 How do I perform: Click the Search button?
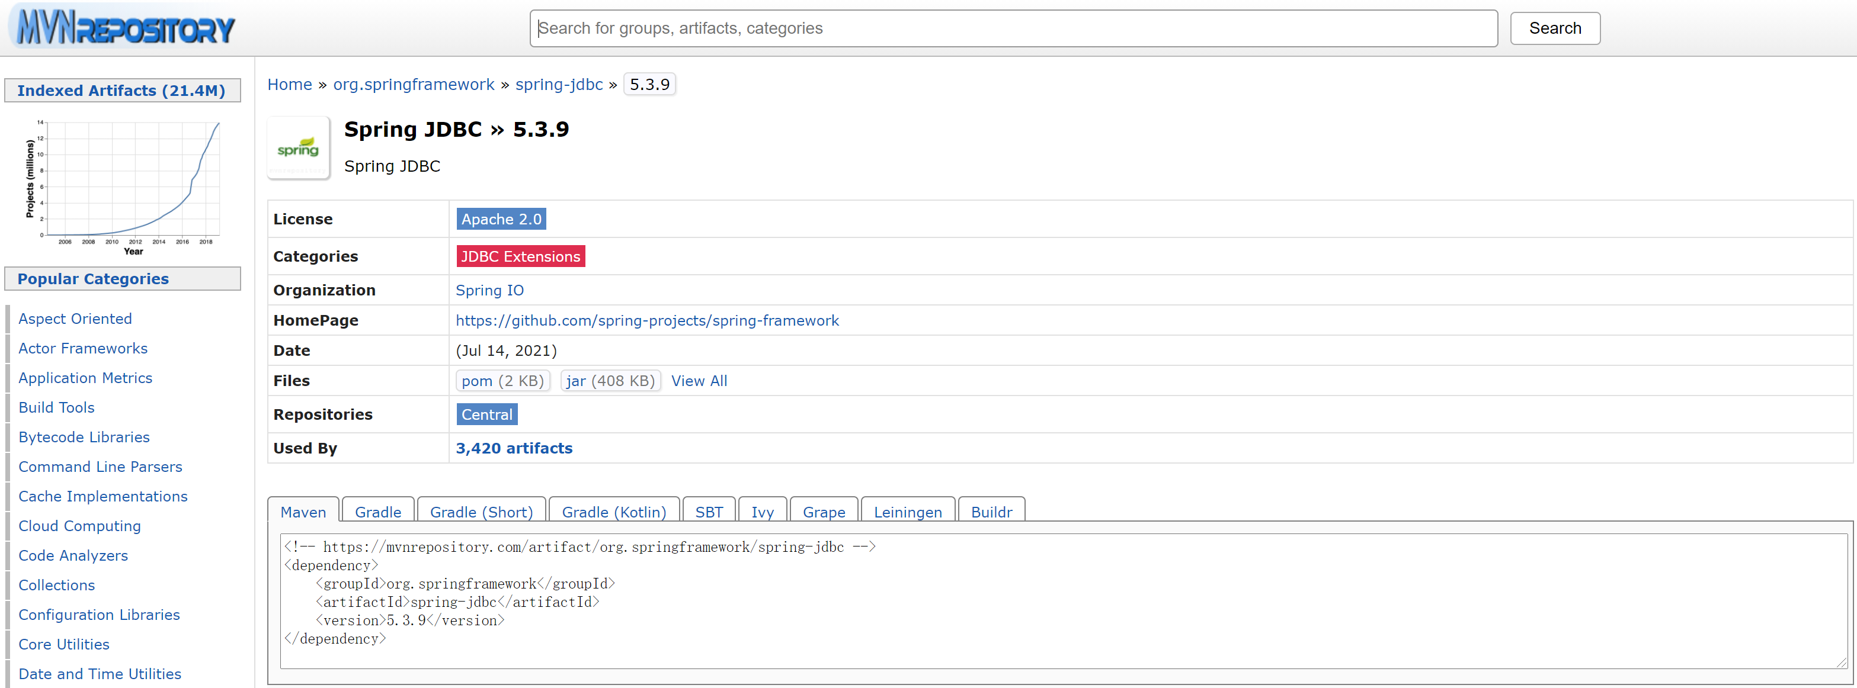[1554, 28]
